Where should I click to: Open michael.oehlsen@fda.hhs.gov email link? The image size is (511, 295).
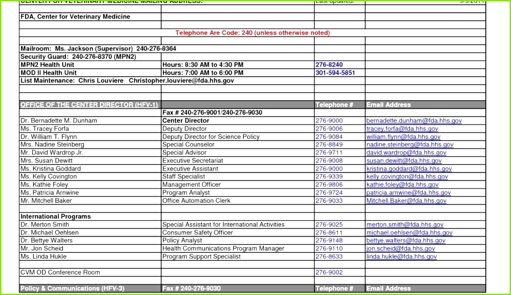409,232
